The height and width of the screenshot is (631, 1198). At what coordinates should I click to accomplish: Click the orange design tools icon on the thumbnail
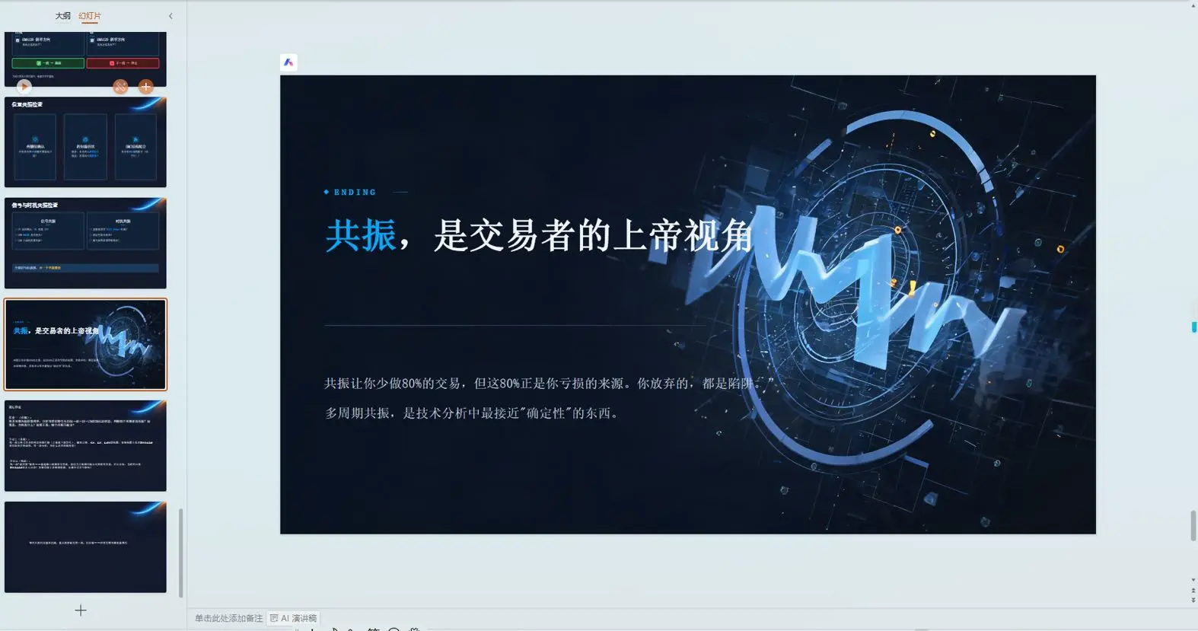point(120,87)
